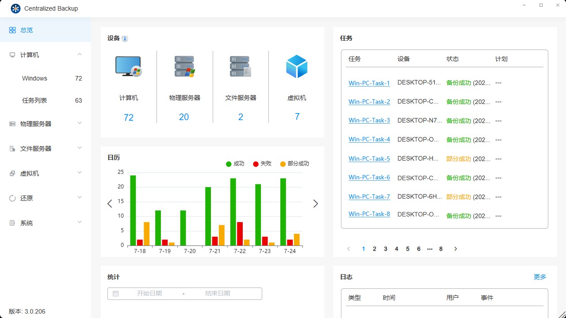Expand the 虚拟机 sidebar section

pos(79,173)
